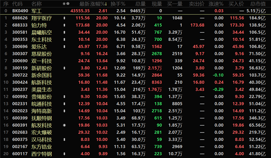
Task: Open stock 宏大爆破
Action: (x=42, y=133)
